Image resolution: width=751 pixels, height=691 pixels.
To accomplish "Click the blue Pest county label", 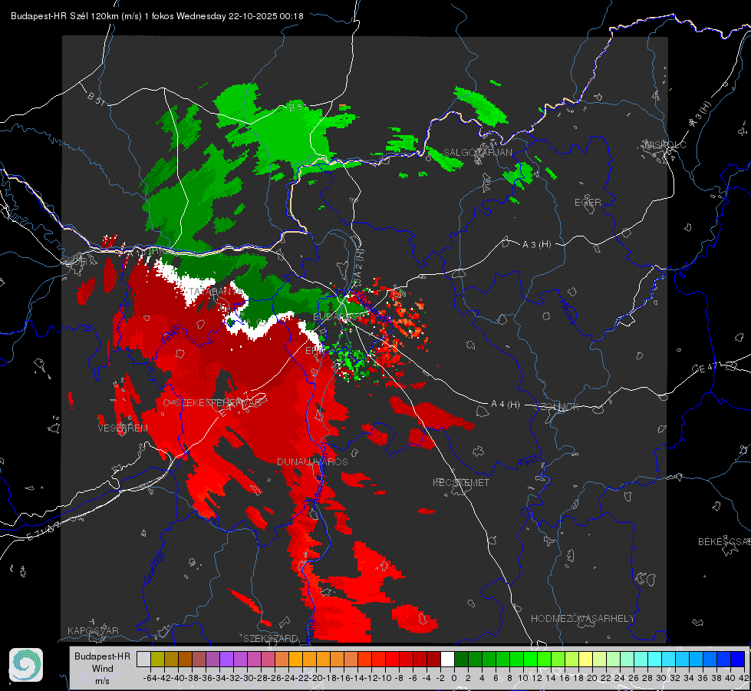I will coord(527,463).
